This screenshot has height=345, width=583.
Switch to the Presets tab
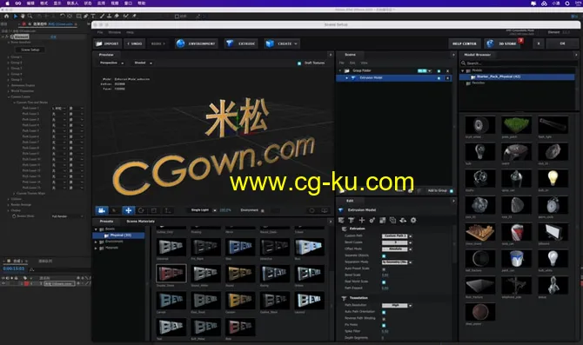coord(106,222)
